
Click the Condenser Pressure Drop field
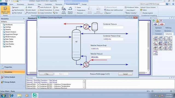(x=113, y=39)
